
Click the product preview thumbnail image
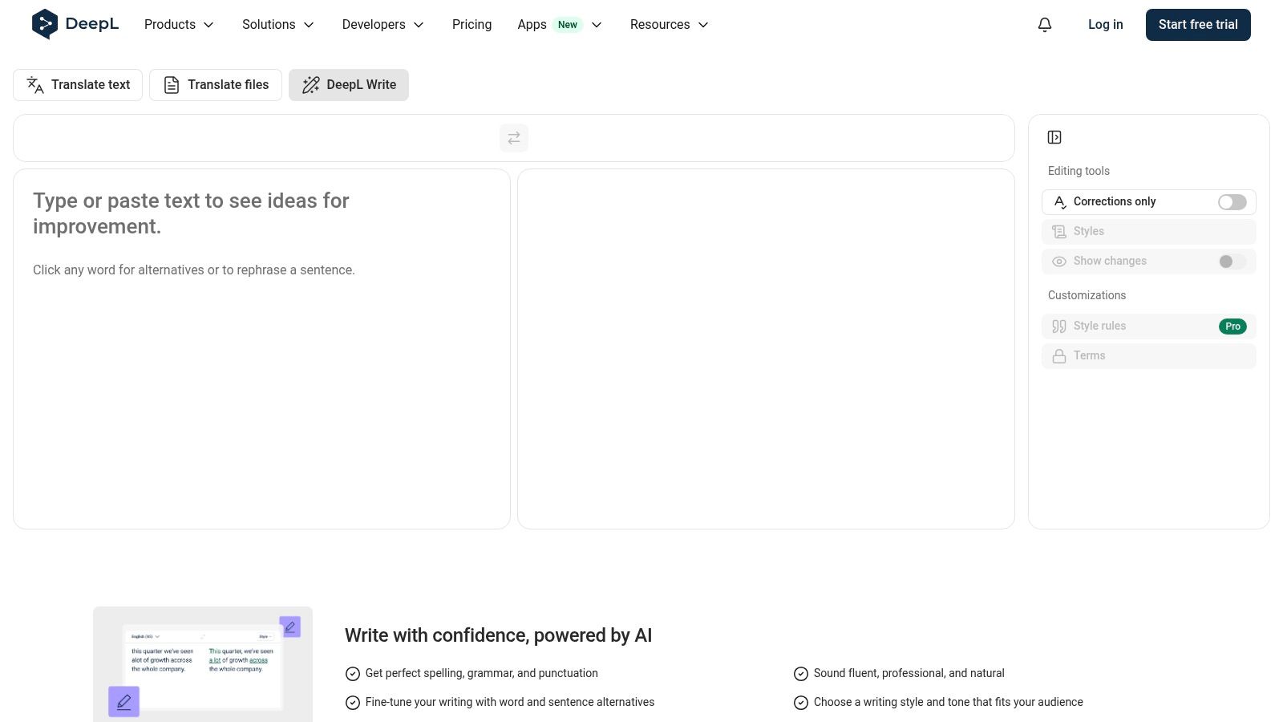[203, 664]
